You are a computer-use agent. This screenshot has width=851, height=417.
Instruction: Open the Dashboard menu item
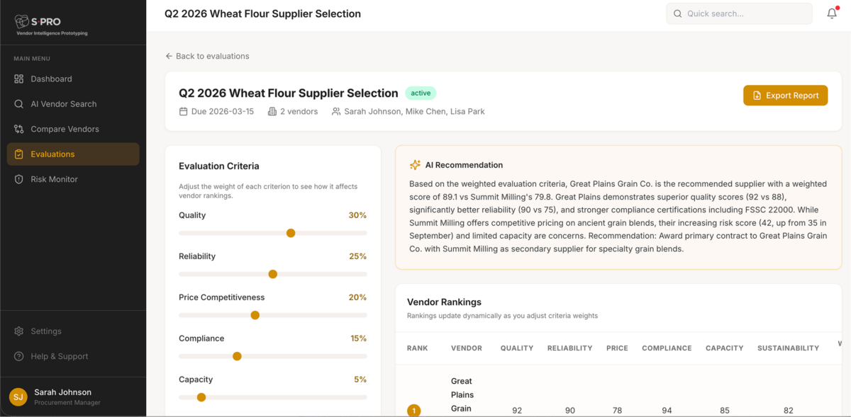pos(51,79)
